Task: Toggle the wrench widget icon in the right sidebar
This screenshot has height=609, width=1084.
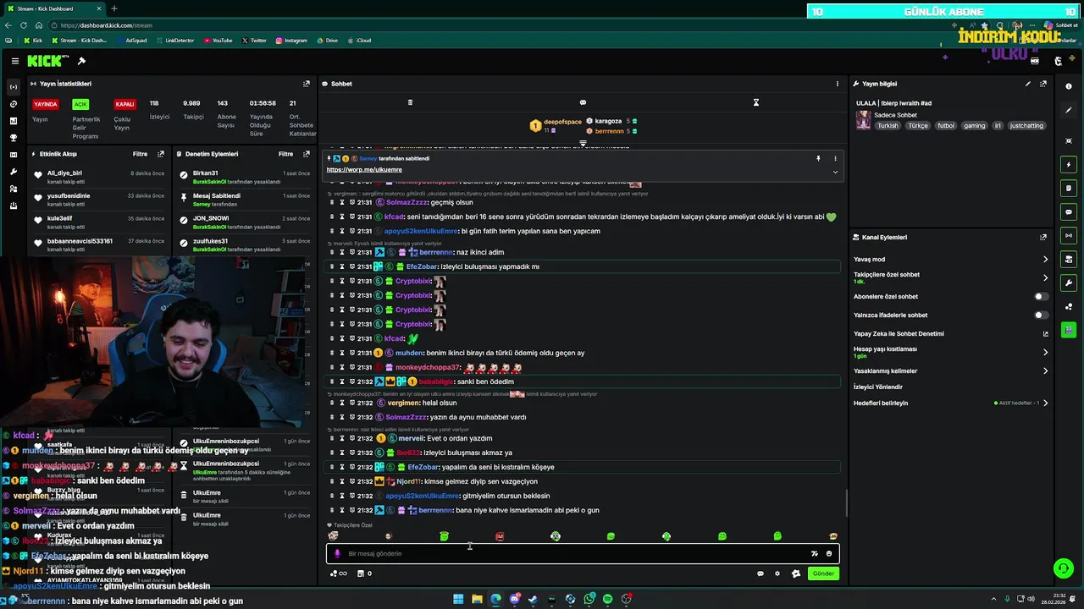Action: [x=1069, y=283]
